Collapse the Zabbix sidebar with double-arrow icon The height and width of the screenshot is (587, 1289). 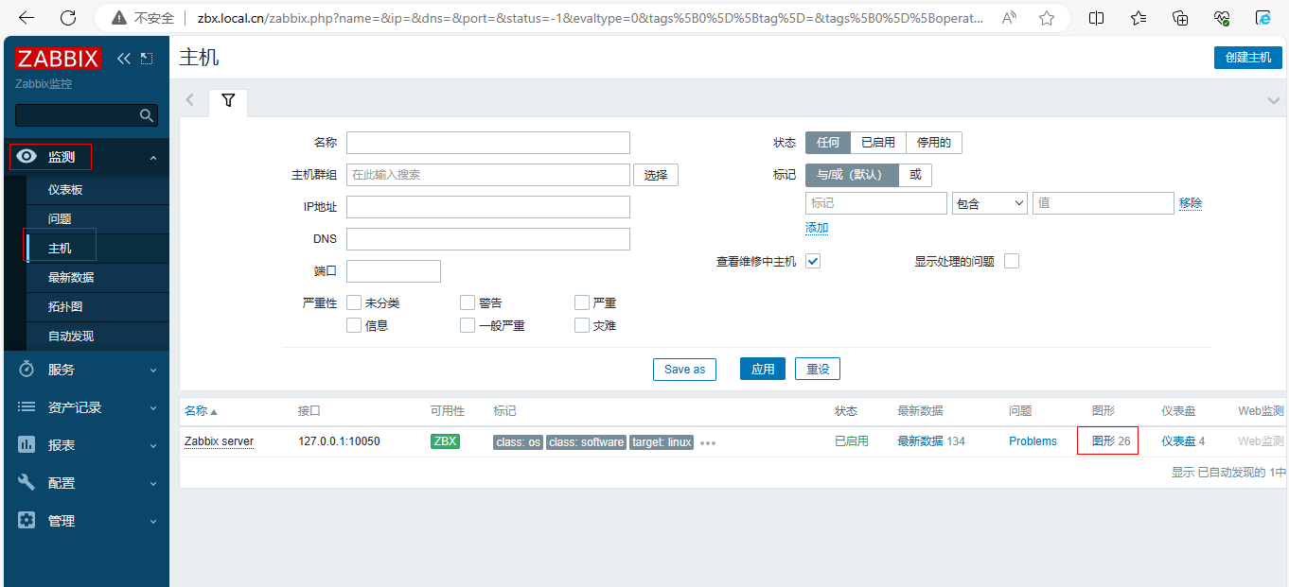click(124, 59)
